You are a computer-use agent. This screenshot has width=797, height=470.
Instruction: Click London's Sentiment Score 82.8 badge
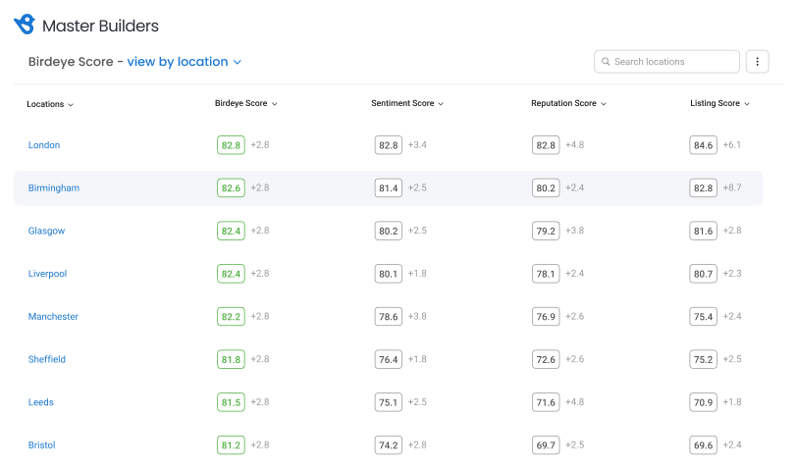coord(389,145)
